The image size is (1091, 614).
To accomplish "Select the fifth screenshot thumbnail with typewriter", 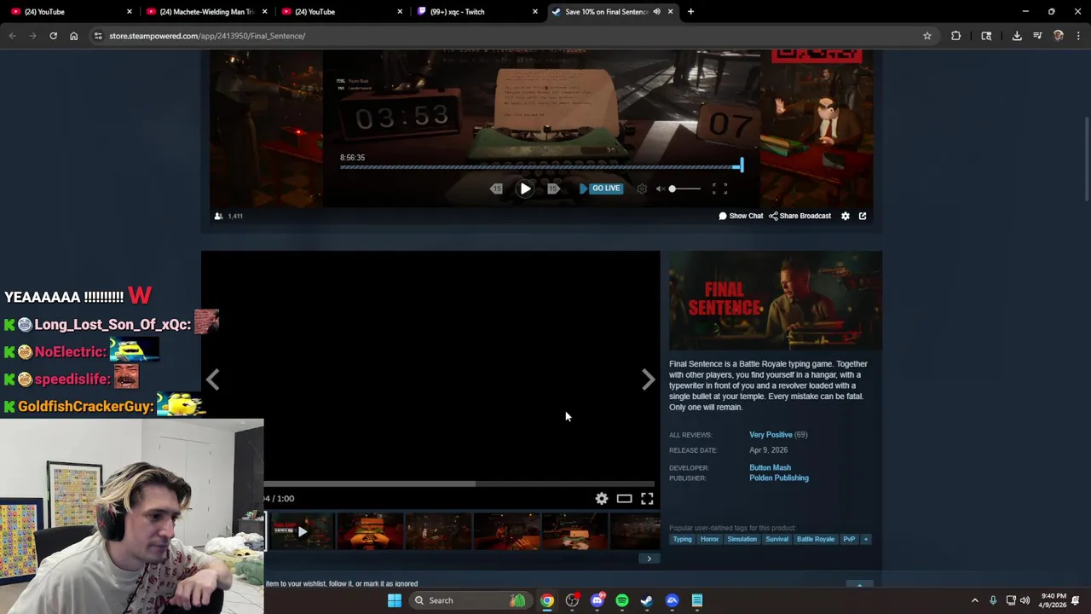I will [x=574, y=531].
